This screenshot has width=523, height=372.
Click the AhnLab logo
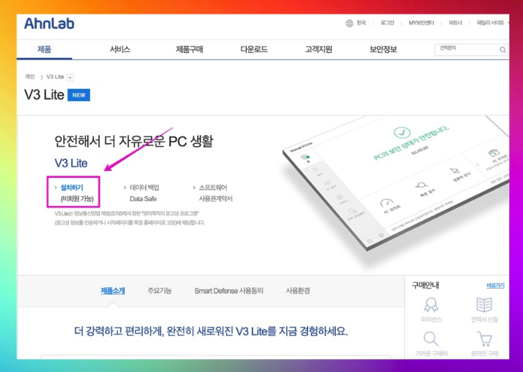coord(50,24)
